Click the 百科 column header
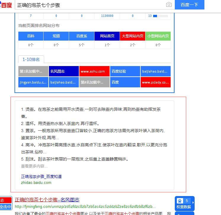The height and width of the screenshot is (215, 221). click(31, 36)
